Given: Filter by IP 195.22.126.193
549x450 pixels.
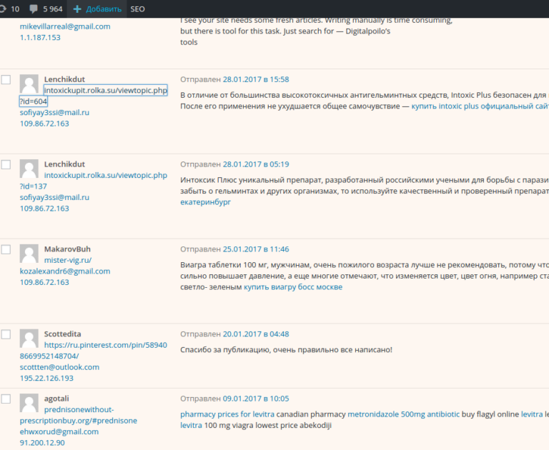Looking at the screenshot, I should click(x=46, y=378).
